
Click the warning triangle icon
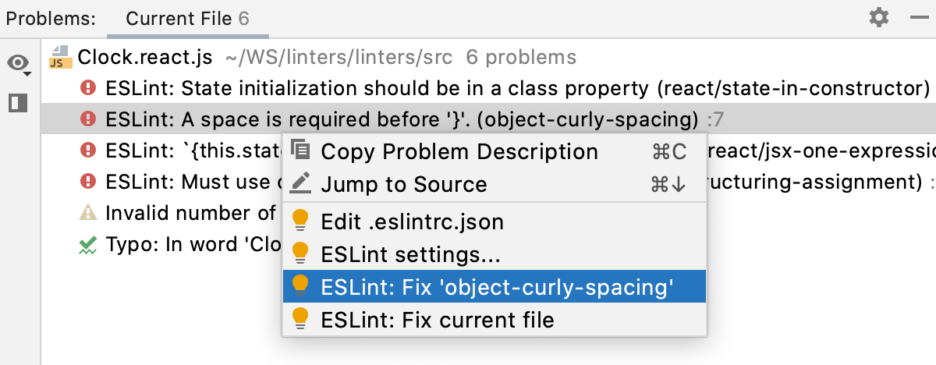[x=88, y=212]
